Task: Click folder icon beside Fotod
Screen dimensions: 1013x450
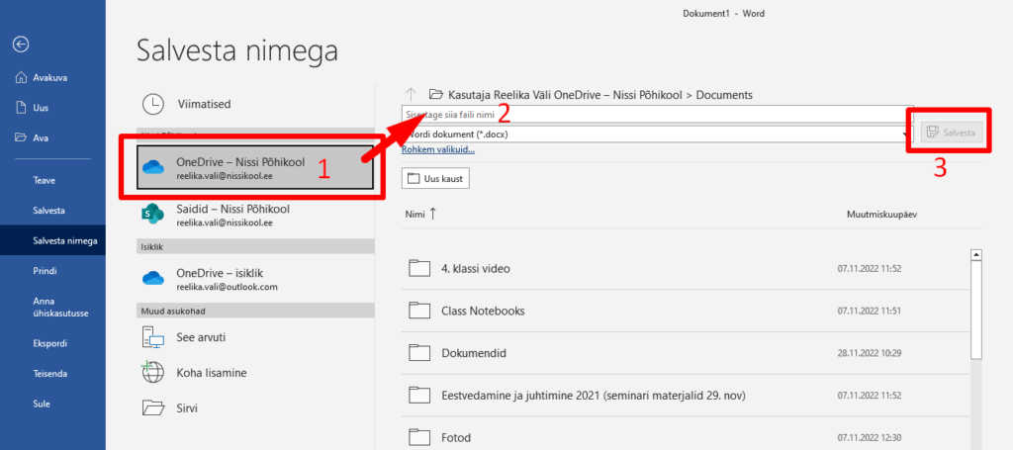Action: click(x=419, y=437)
